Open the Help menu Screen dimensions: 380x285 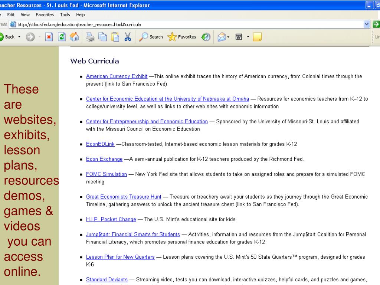81,15
